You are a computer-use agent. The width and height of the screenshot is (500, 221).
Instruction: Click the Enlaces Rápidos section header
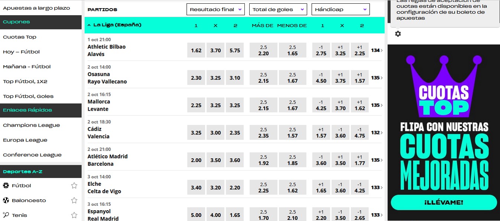pyautogui.click(x=41, y=110)
